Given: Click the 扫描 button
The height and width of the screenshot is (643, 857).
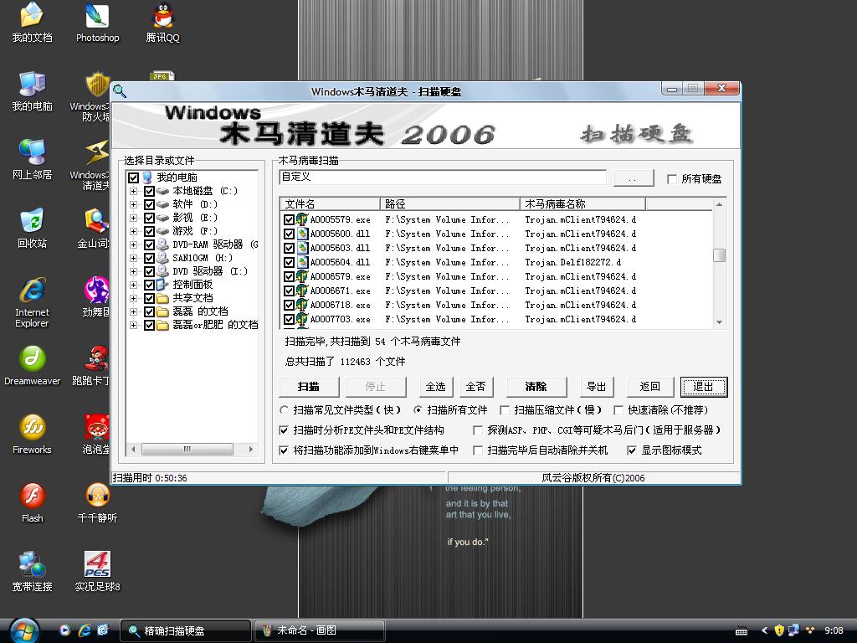Looking at the screenshot, I should (x=309, y=387).
